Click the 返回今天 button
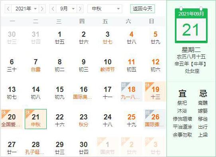 click(x=143, y=9)
